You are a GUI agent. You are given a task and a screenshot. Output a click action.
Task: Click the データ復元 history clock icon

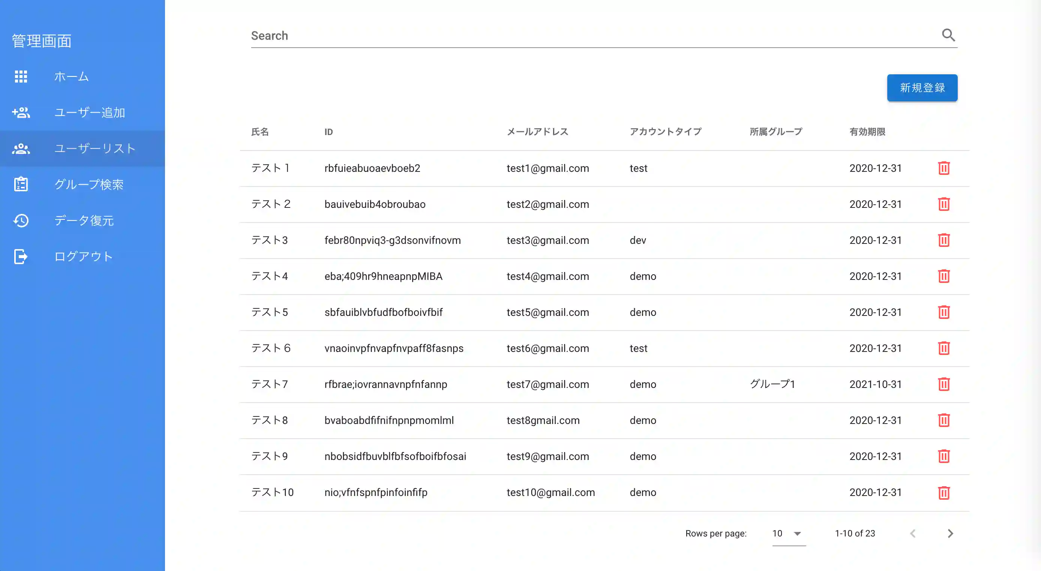pyautogui.click(x=21, y=220)
